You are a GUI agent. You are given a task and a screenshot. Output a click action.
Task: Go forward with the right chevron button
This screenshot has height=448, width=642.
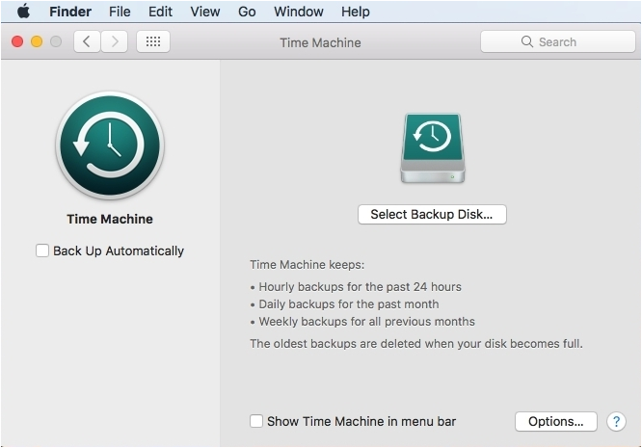pyautogui.click(x=115, y=41)
